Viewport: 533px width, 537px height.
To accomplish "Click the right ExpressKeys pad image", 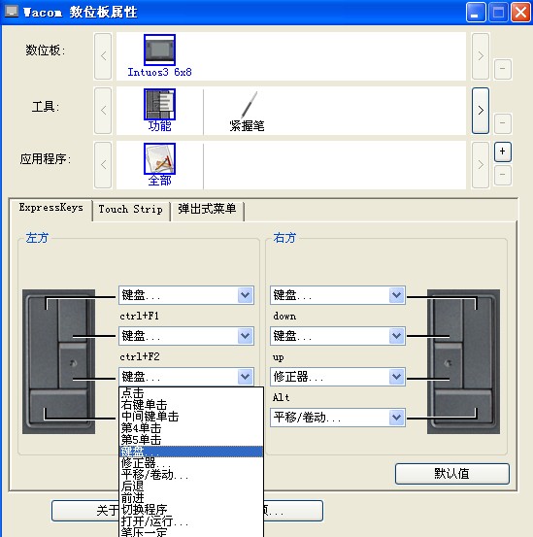I will tap(463, 361).
